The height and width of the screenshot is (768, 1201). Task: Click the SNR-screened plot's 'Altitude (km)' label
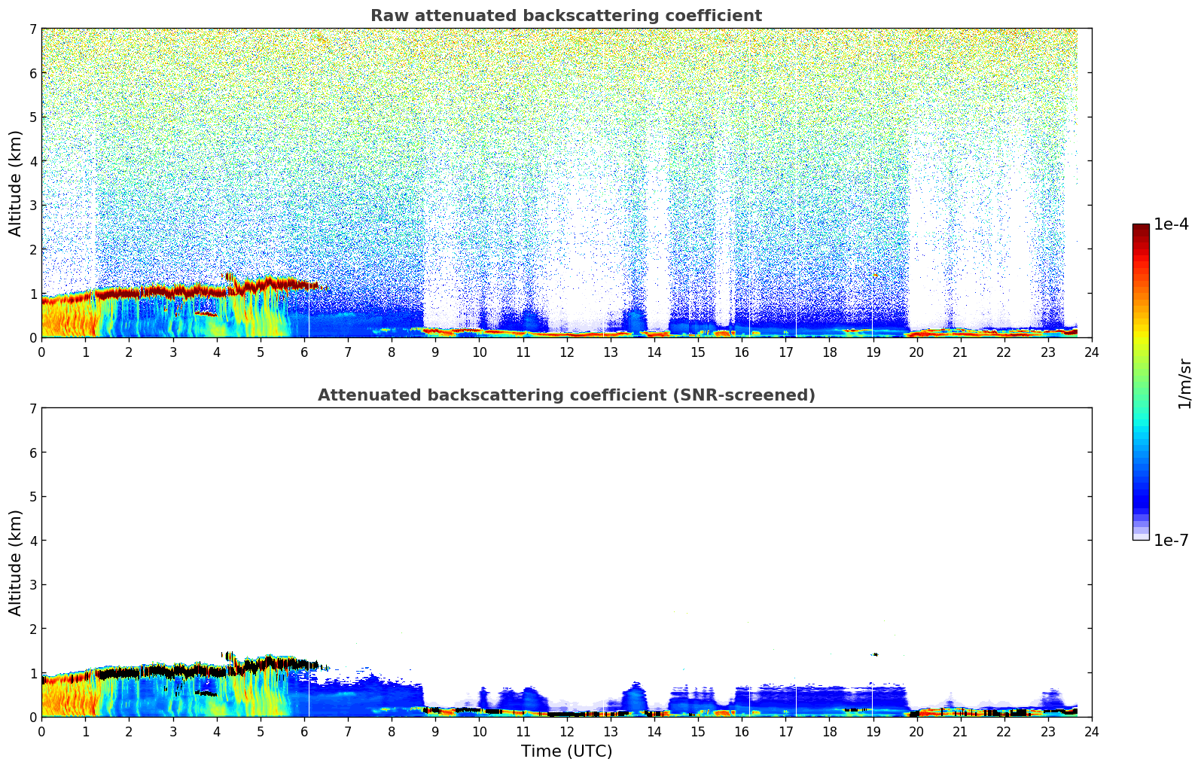tap(16, 562)
